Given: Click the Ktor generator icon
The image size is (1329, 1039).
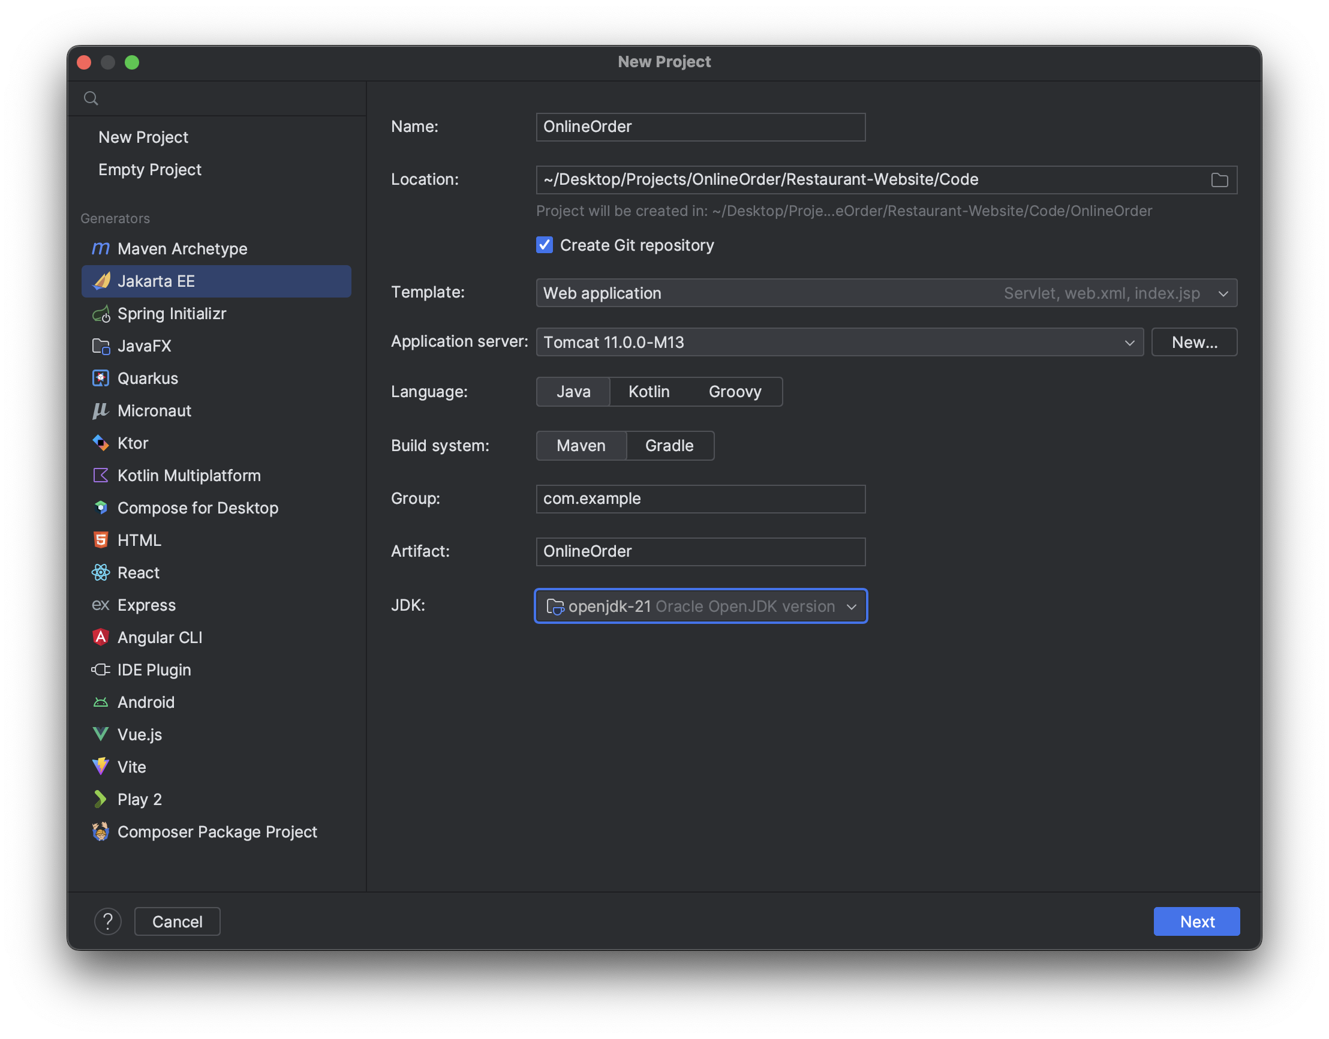Looking at the screenshot, I should 100,443.
